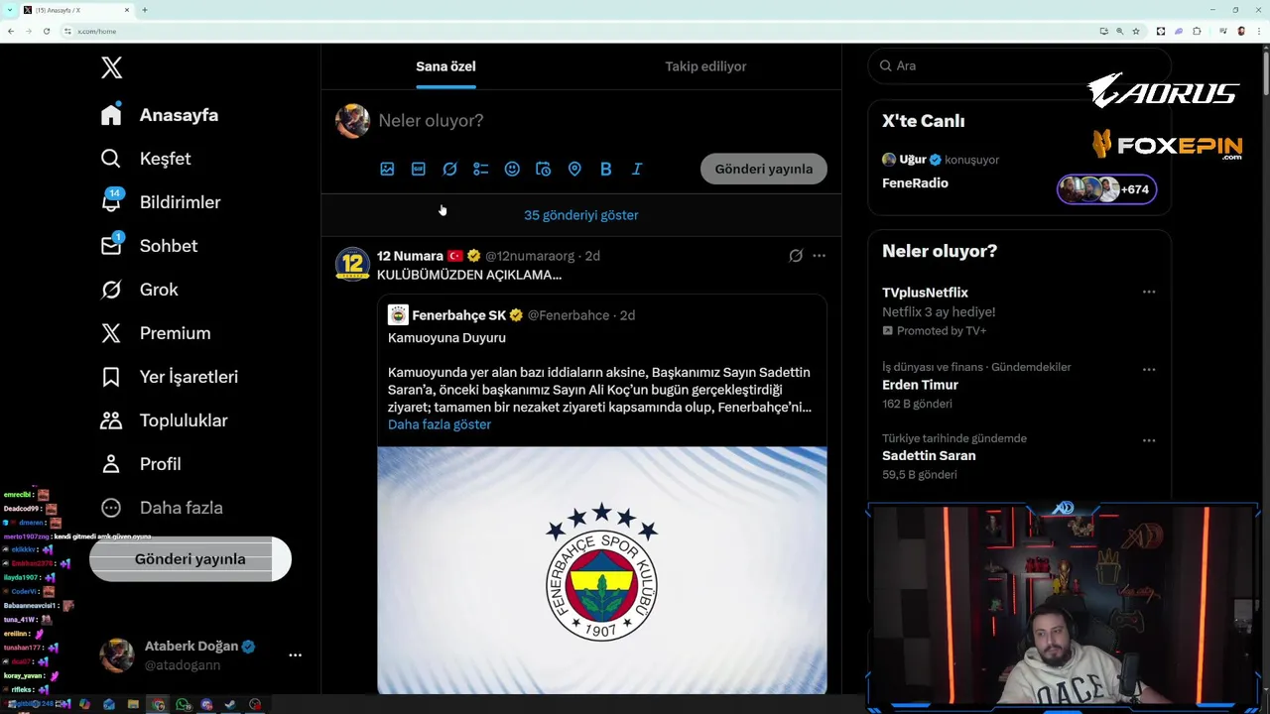The width and height of the screenshot is (1270, 714).
Task: Open File Explorer from taskbar
Action: 133,705
